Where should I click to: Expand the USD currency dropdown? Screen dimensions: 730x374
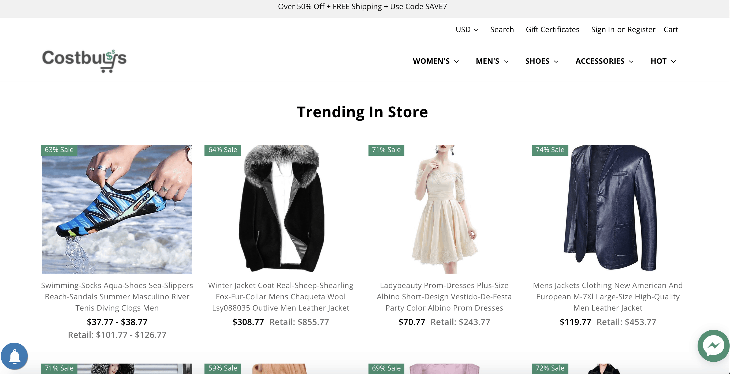pyautogui.click(x=467, y=29)
